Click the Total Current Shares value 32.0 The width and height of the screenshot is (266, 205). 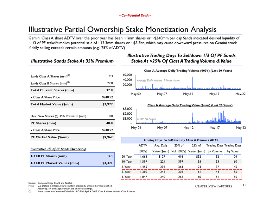click(x=110, y=90)
